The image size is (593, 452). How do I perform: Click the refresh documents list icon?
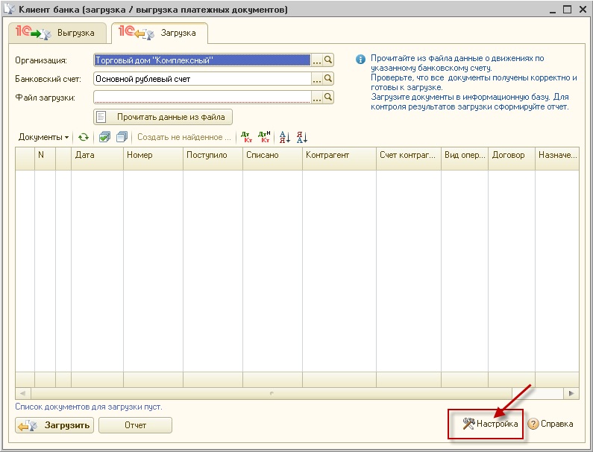pos(84,137)
